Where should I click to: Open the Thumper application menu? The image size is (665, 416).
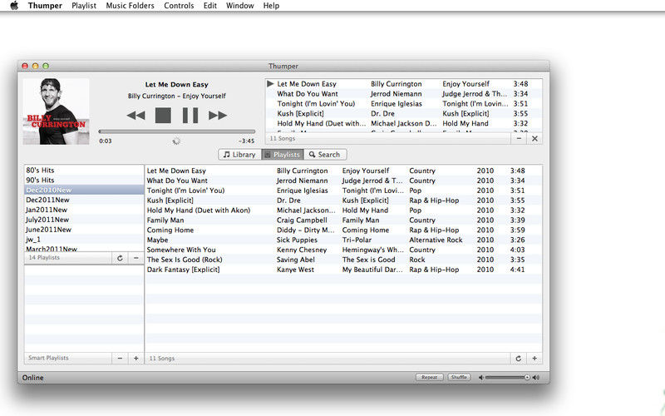(x=45, y=6)
